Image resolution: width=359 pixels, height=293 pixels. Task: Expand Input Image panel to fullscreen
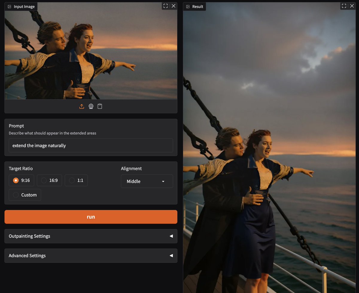tap(165, 6)
